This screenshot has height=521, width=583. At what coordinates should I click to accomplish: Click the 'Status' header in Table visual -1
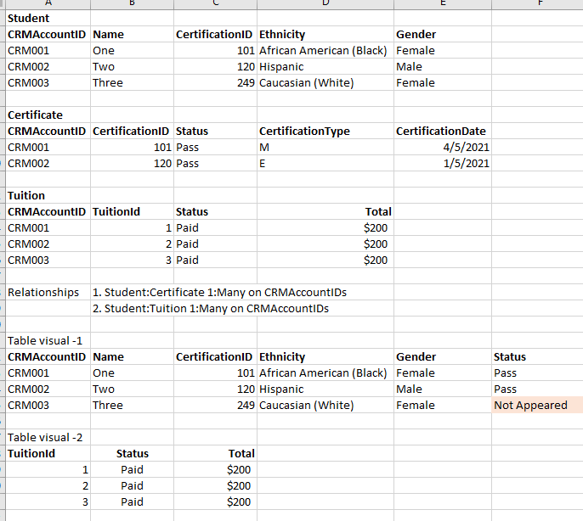pos(537,357)
